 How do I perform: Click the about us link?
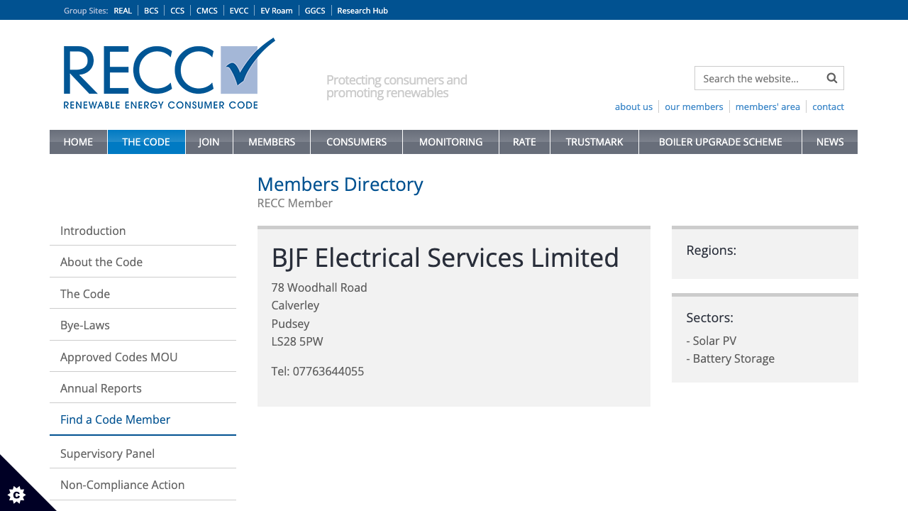point(633,106)
